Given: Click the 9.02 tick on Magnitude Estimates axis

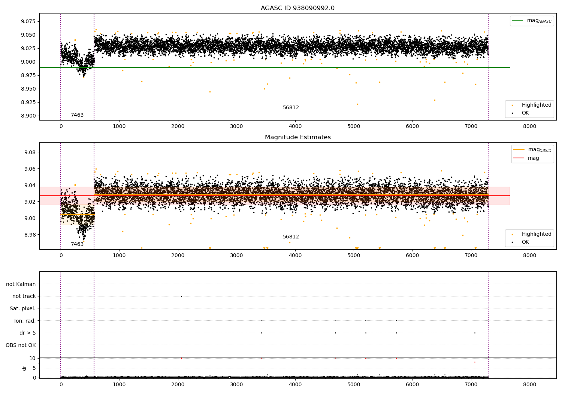Looking at the screenshot, I should pyautogui.click(x=30, y=202).
